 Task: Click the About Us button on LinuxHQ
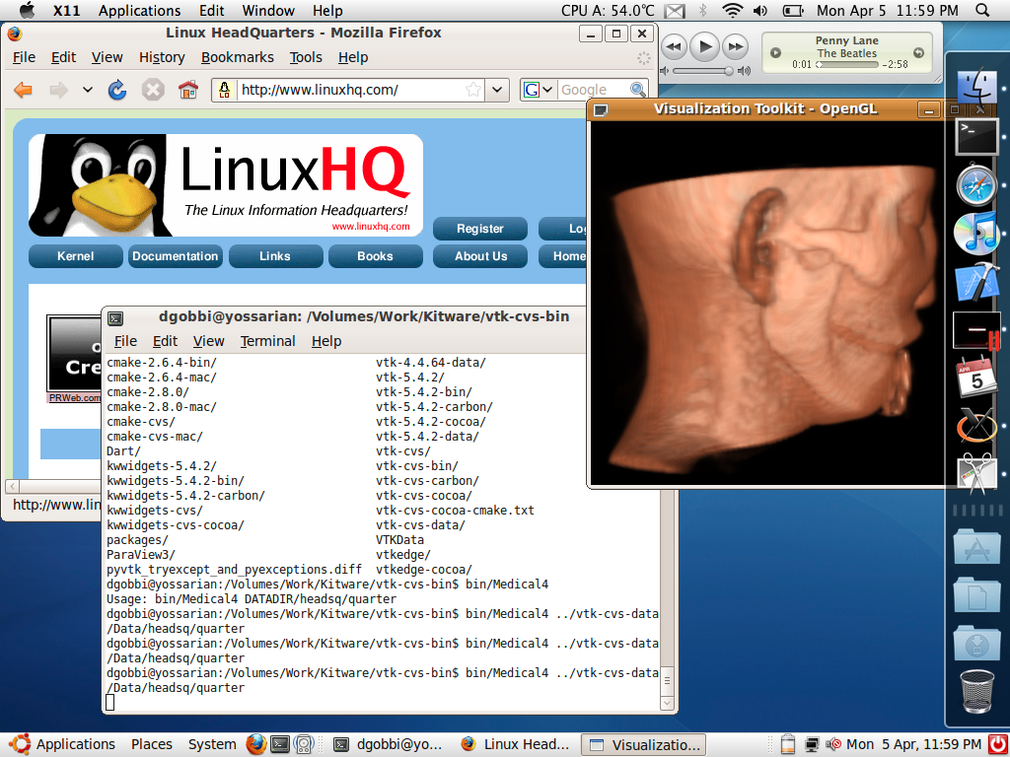click(x=480, y=256)
